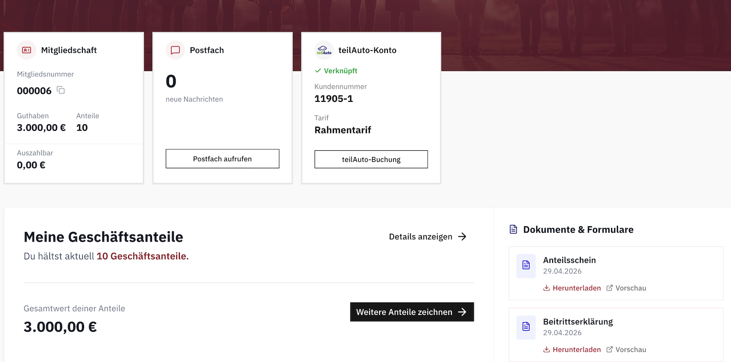Copy the Mitgliedsnummer with the copy icon

click(61, 90)
